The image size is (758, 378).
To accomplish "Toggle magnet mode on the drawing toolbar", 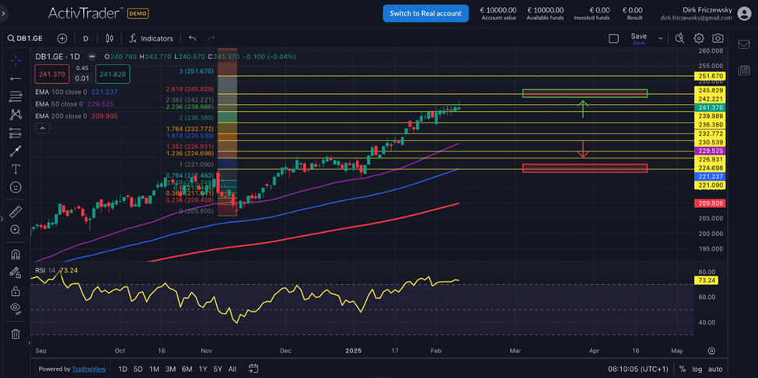I will pos(16,255).
